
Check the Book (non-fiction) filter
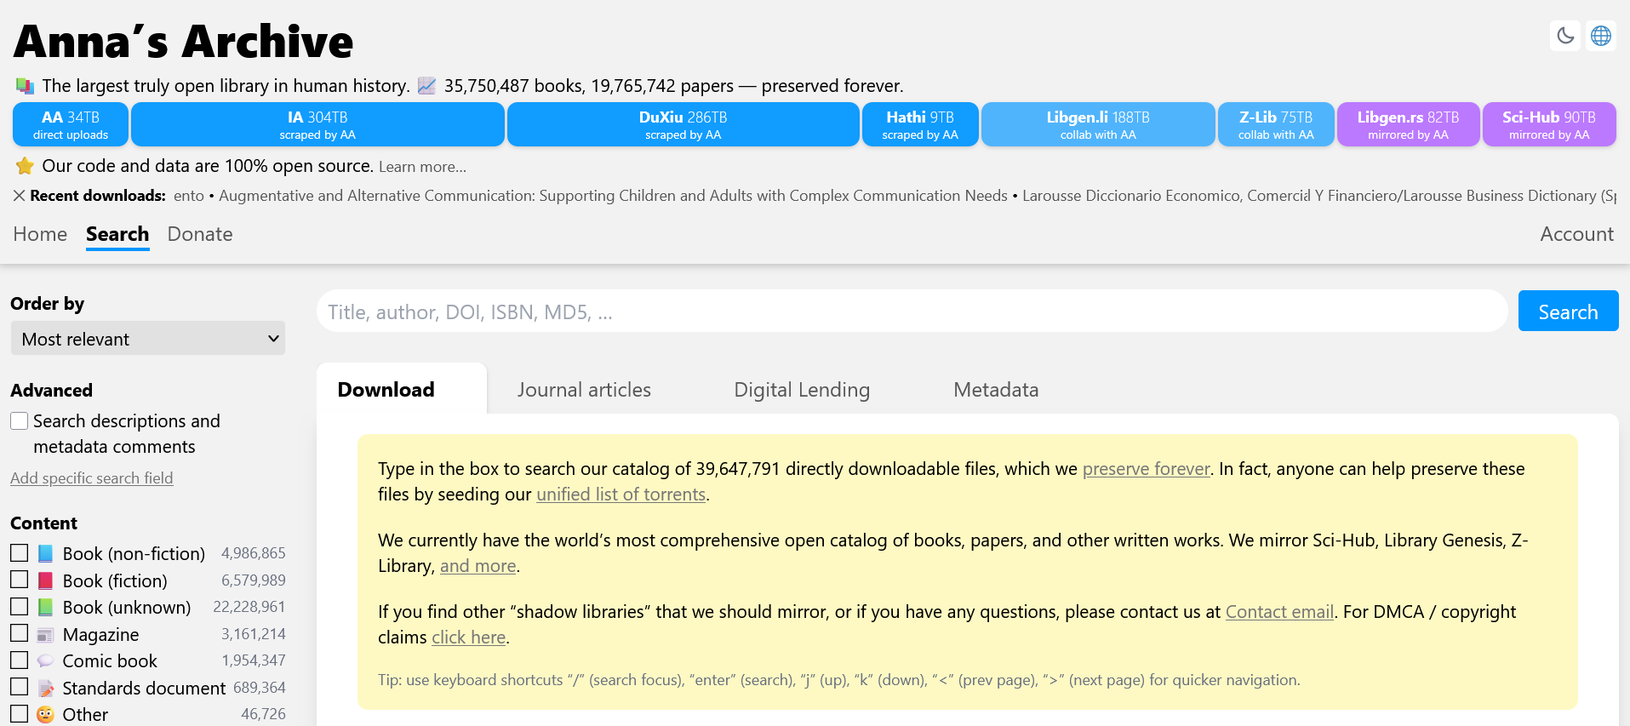tap(20, 553)
